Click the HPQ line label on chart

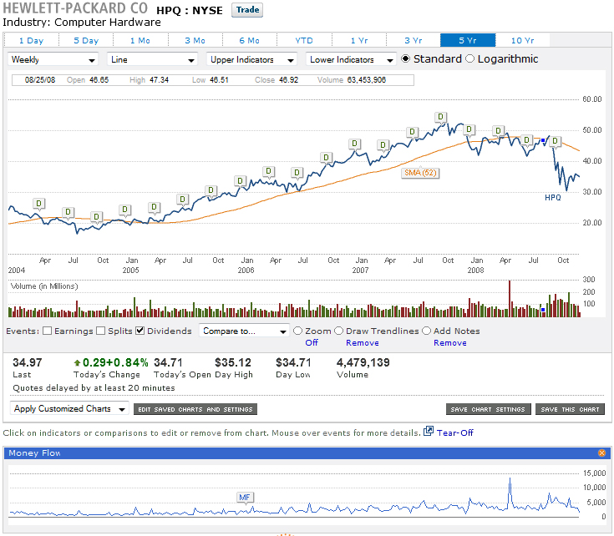(x=553, y=198)
